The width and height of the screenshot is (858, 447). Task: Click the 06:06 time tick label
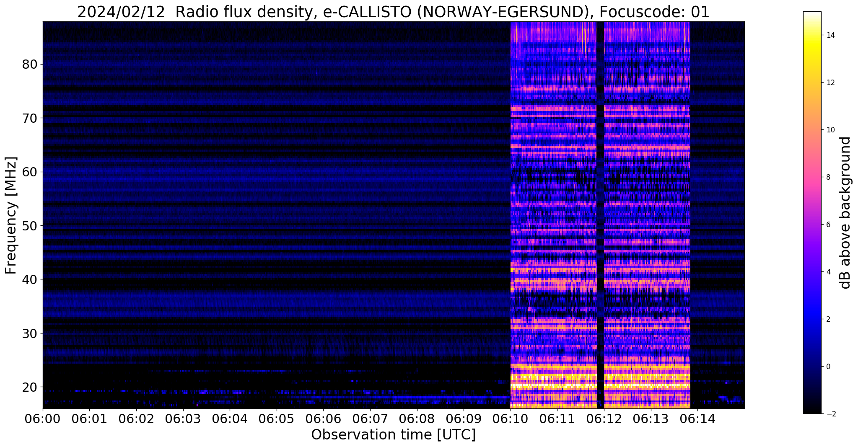pyautogui.click(x=323, y=418)
